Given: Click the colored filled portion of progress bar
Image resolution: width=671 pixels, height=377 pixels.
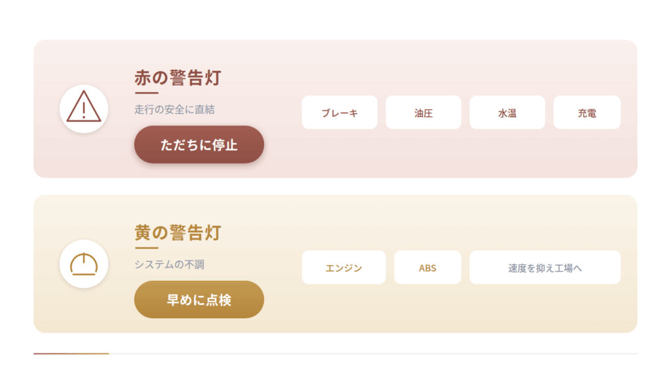Looking at the screenshot, I should pyautogui.click(x=71, y=353).
